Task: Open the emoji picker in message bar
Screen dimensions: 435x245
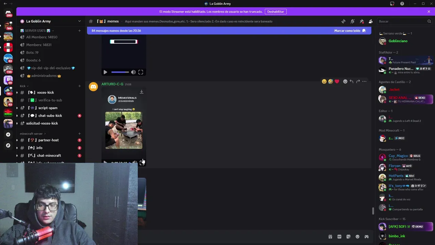Action: (x=358, y=236)
